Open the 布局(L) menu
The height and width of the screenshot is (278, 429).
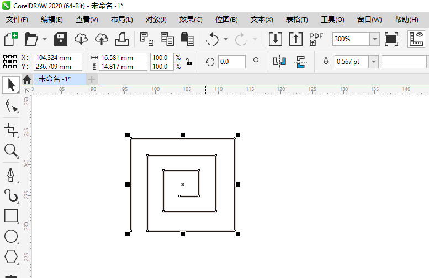(x=122, y=20)
